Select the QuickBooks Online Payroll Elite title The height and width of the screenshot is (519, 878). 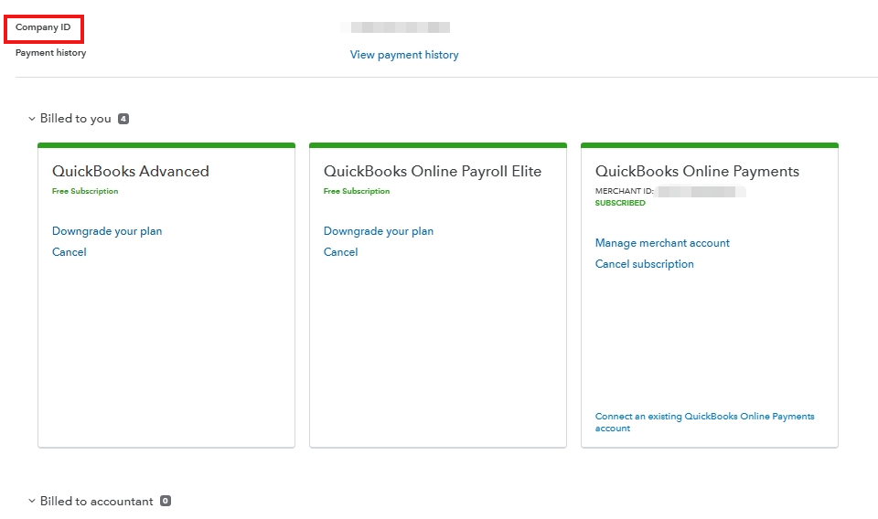click(x=433, y=171)
